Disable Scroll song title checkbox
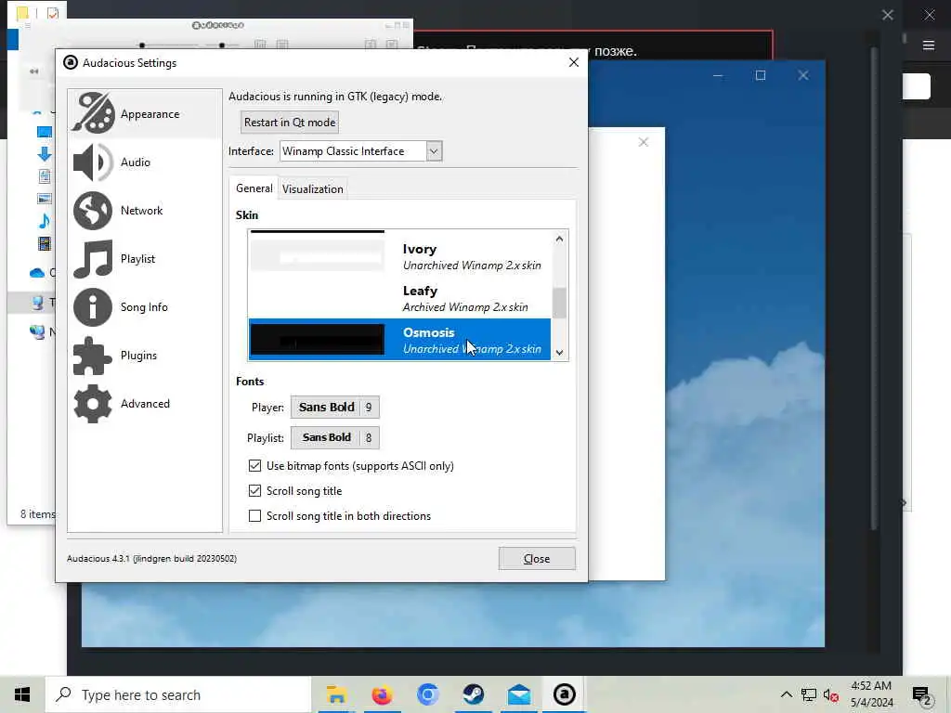The width and height of the screenshot is (951, 713). (x=254, y=490)
